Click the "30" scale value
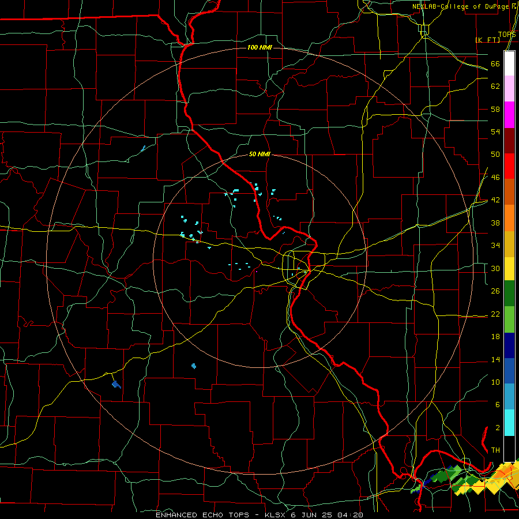 495,268
